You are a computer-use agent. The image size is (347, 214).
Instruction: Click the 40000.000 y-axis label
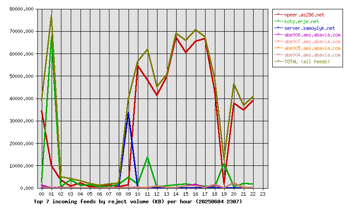click(21, 99)
